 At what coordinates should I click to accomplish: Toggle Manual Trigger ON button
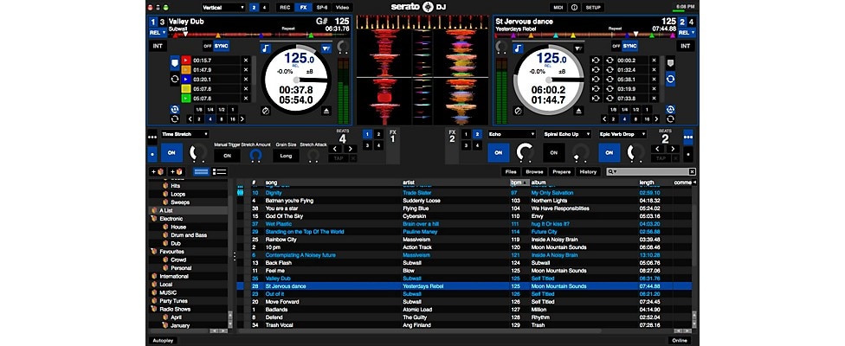click(227, 156)
